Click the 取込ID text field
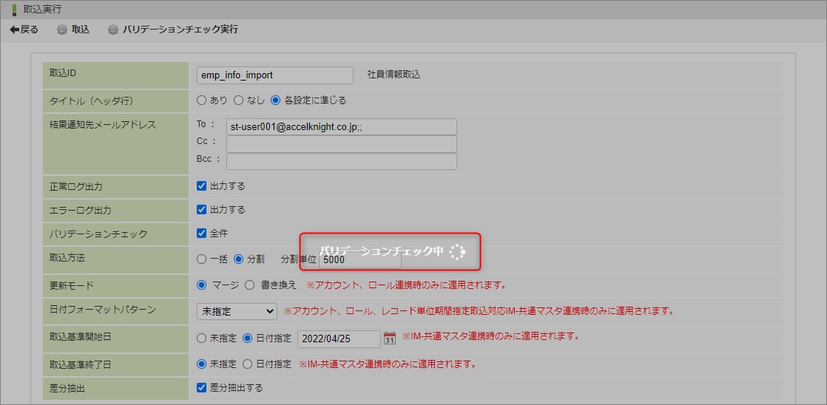This screenshot has height=405, width=827. 275,75
